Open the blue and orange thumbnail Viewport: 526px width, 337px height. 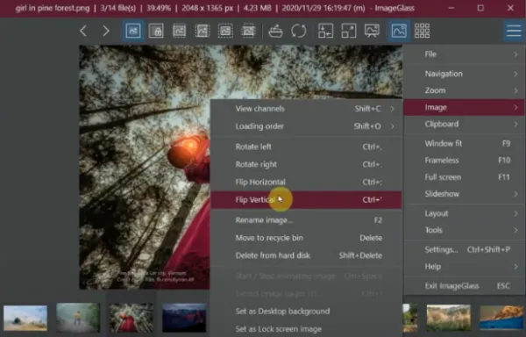click(x=502, y=318)
